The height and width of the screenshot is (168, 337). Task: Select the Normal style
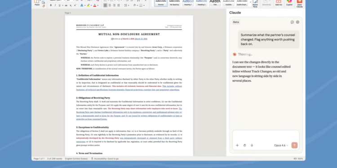point(161,3)
